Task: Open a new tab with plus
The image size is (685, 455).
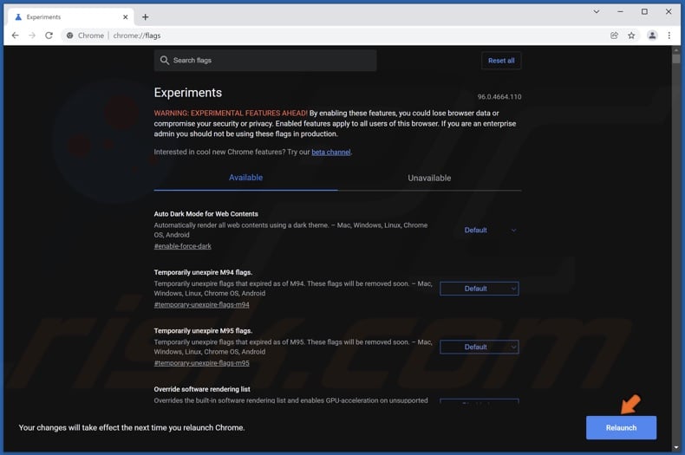Action: coord(145,17)
